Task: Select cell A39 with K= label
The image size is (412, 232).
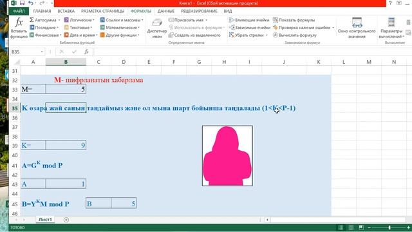Action: [x=33, y=145]
